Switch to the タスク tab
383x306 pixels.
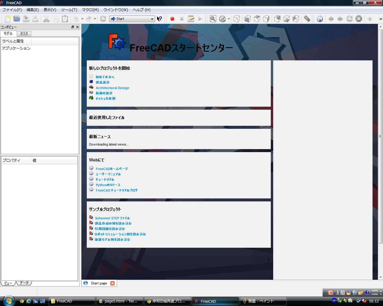pos(24,34)
